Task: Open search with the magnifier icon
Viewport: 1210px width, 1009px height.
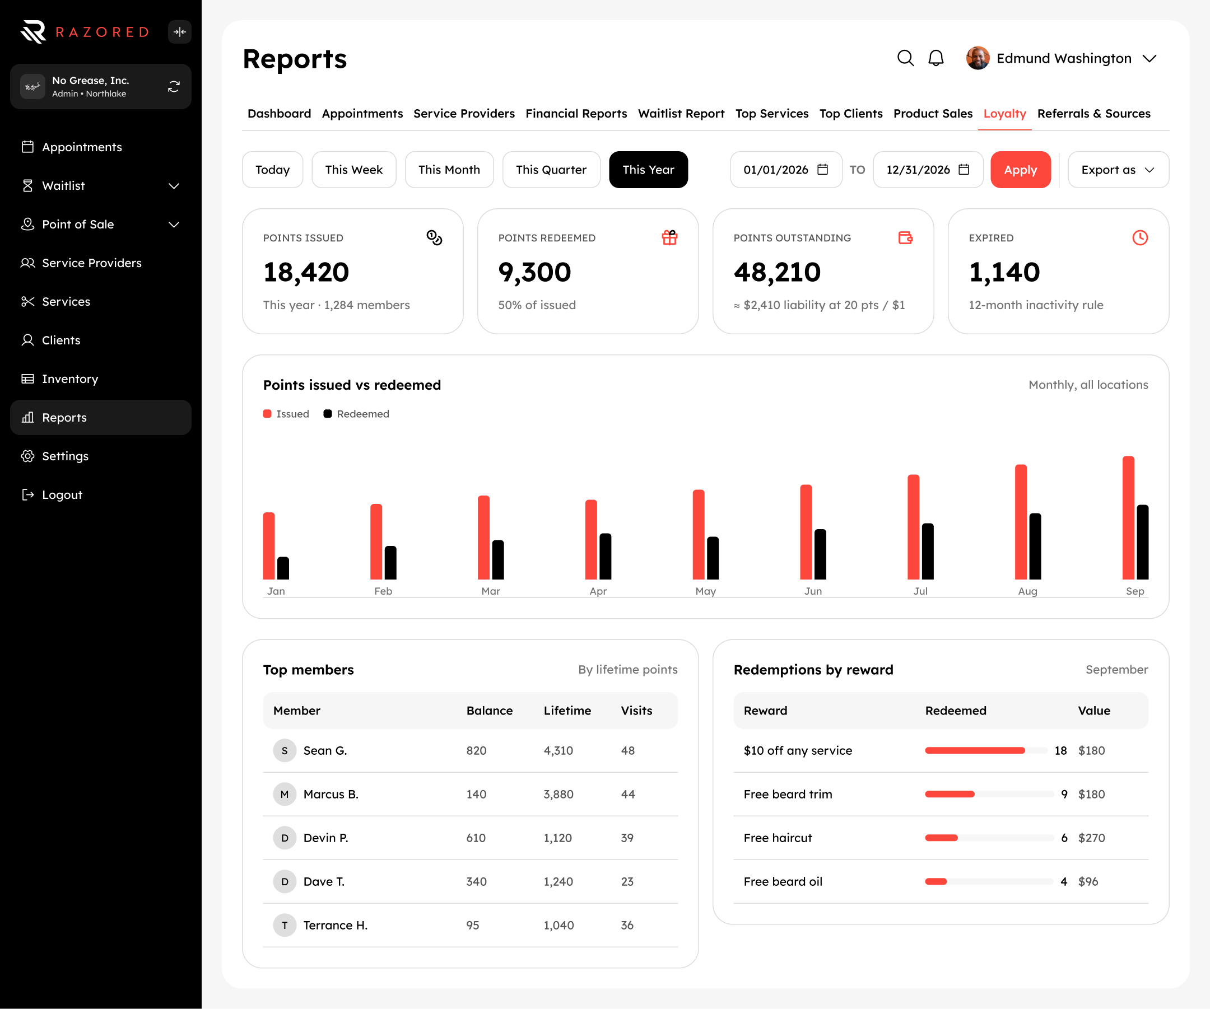Action: pyautogui.click(x=905, y=58)
